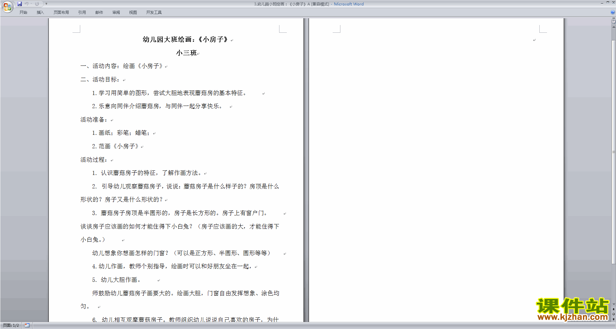Screen dimensions: 616x329
Task: Click the subtitle 小三班
Action: pos(186,53)
